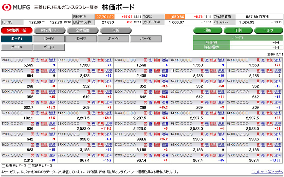Click 新規 in the 84XX 182.1 cell

coord(44,113)
